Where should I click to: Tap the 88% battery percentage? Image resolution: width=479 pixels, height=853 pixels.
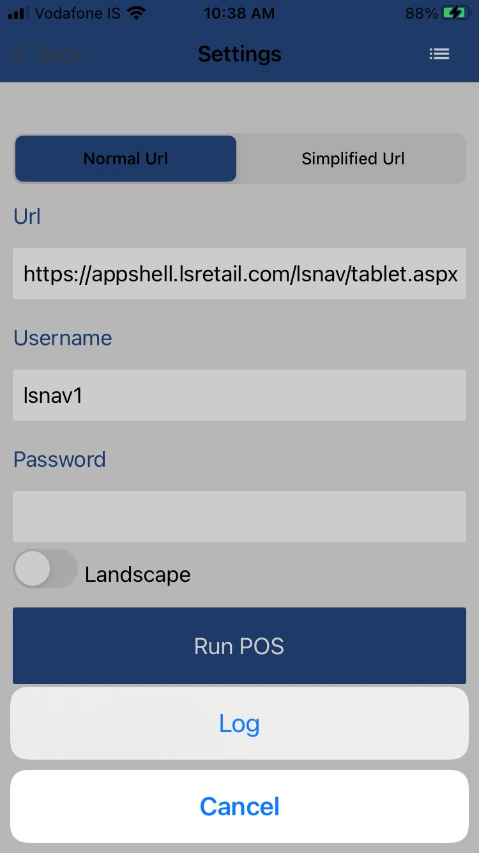click(421, 13)
